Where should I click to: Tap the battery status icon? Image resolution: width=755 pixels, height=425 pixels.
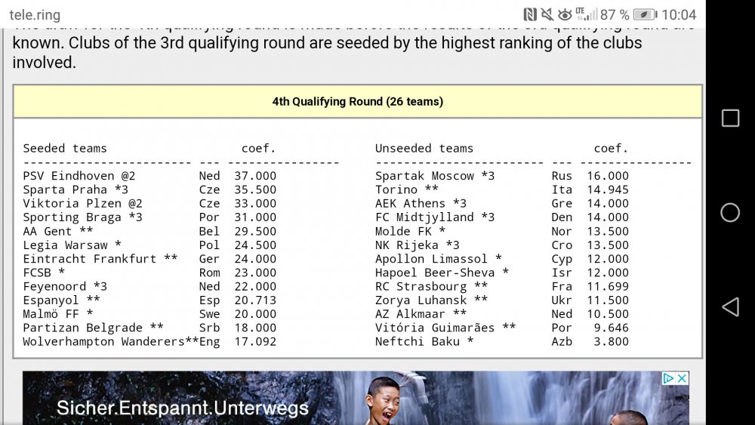coord(646,14)
